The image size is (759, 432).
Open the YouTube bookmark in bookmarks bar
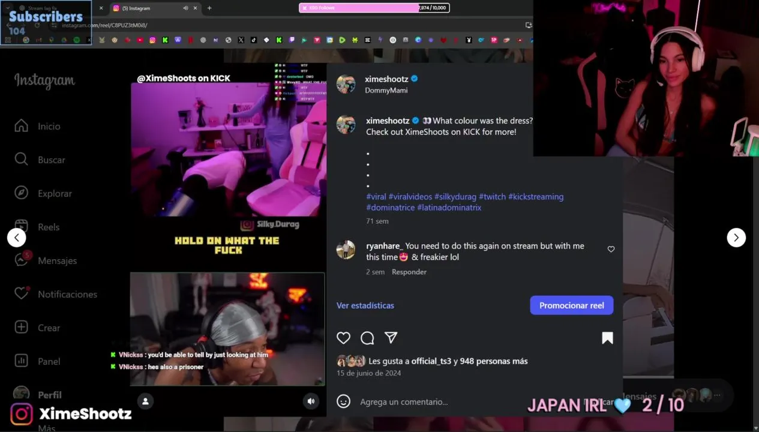tap(140, 40)
